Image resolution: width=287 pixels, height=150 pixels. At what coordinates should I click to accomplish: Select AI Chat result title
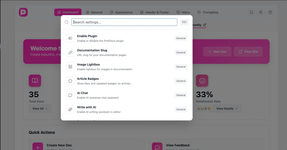(x=82, y=93)
